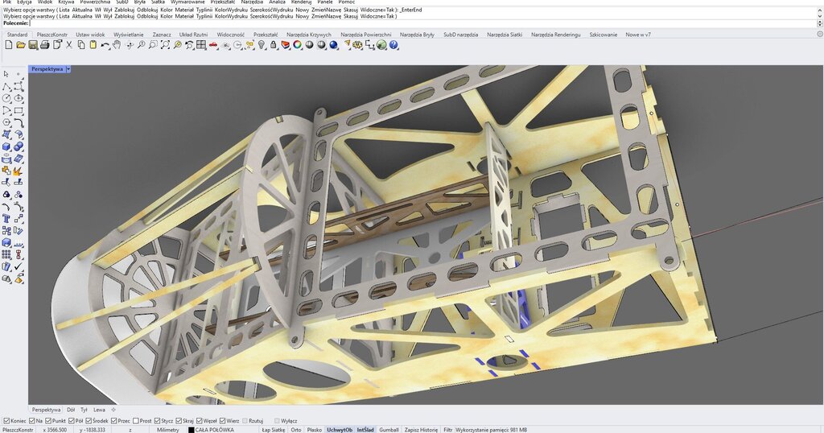Select the Explode tool in left sidebar
The width and height of the screenshot is (824, 433).
pyautogui.click(x=18, y=170)
